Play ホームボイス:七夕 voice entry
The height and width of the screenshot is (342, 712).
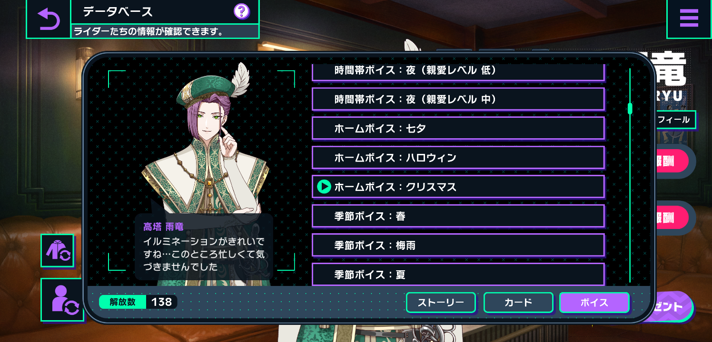click(458, 128)
